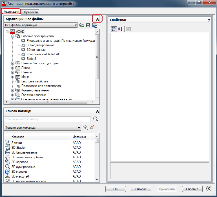217x197 pixels.
Task: Confirm with the OK button
Action: tap(116, 189)
